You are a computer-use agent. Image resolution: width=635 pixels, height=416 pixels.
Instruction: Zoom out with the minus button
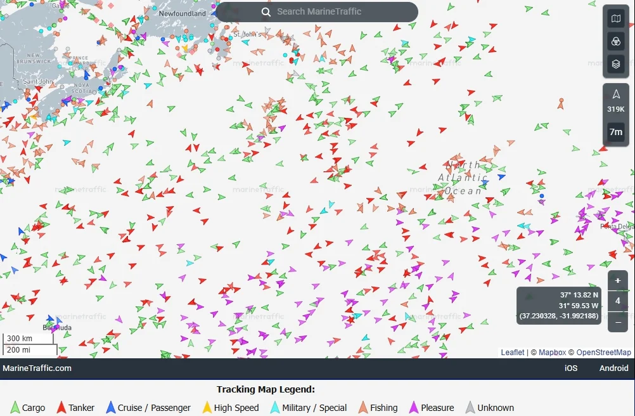coord(618,322)
